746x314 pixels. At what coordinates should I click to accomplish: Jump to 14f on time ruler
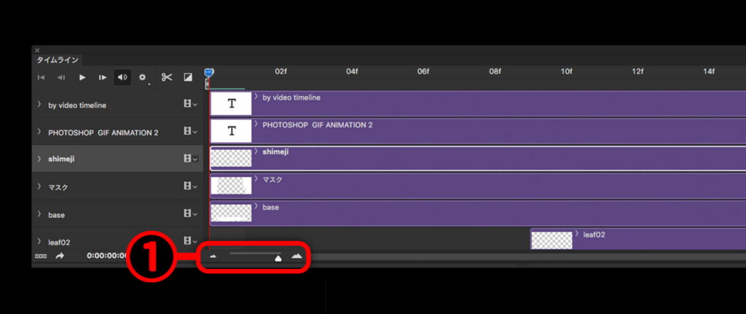(x=709, y=71)
